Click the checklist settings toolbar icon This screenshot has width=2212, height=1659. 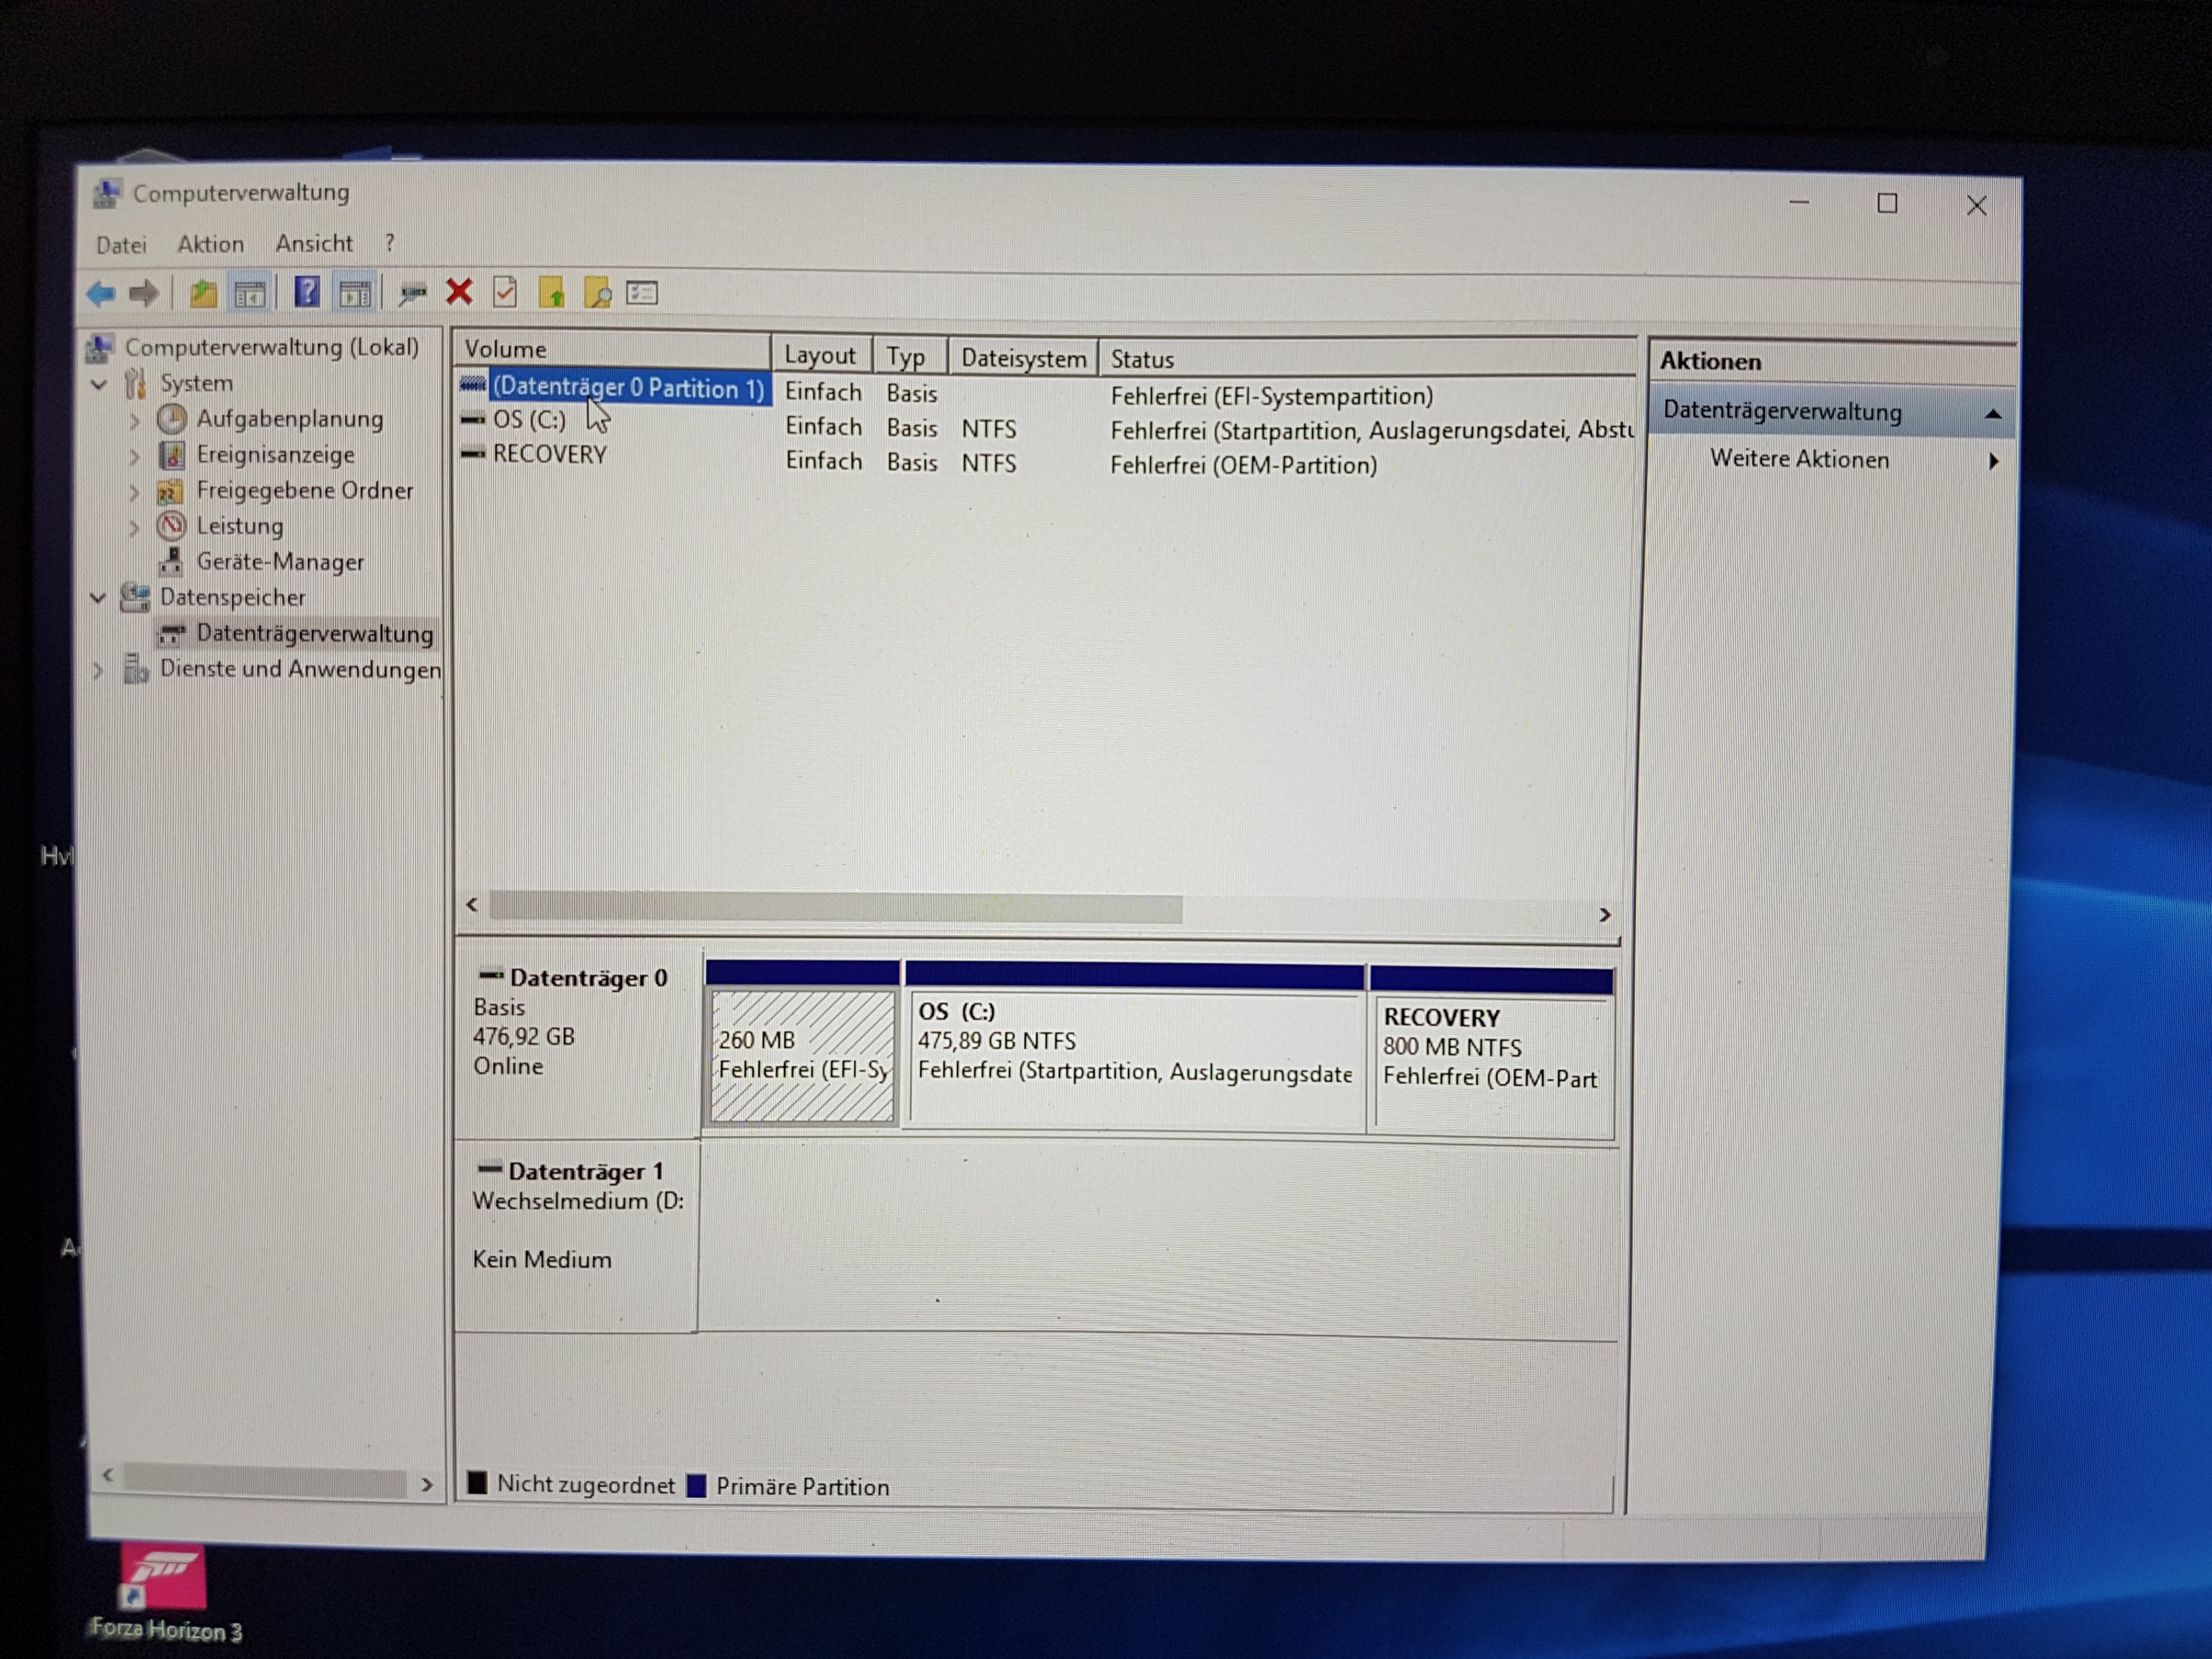(x=642, y=293)
